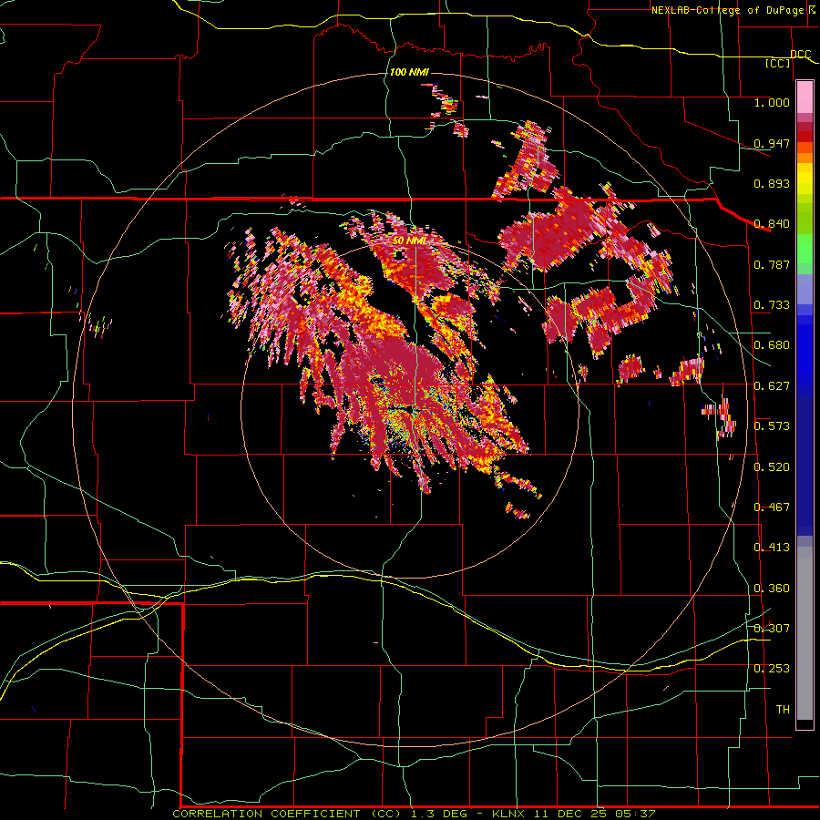Click the 0.840 scale value

point(772,224)
